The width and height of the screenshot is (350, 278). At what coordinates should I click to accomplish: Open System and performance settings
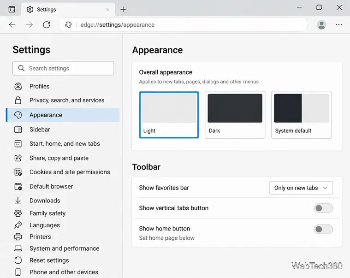click(63, 248)
